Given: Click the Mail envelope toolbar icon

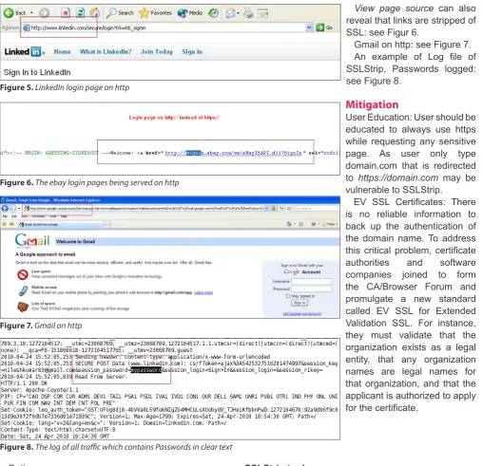Looking at the screenshot, I should (231, 13).
